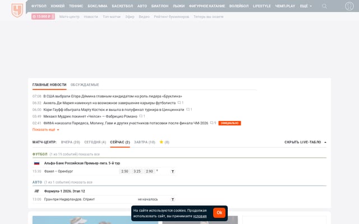Collapse live board via СКРЫТЬ LIVE-ТАБЛО

point(305,142)
